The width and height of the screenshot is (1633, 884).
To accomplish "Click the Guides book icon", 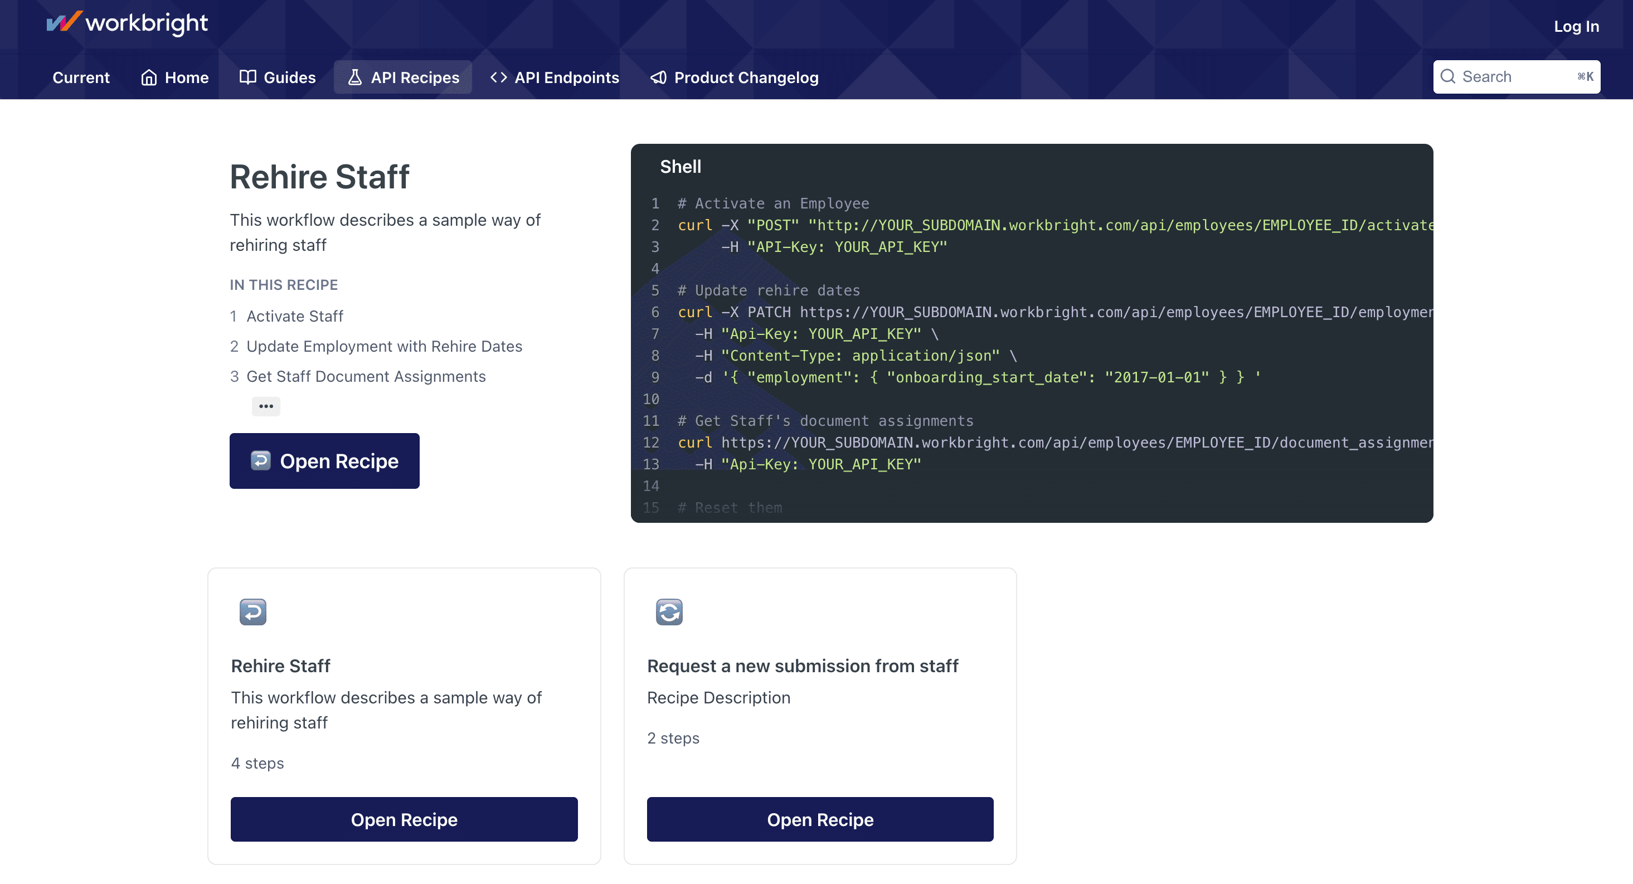I will tap(247, 77).
